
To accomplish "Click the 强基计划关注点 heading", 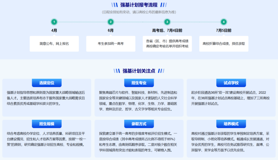I will pyautogui.click(x=139, y=71).
